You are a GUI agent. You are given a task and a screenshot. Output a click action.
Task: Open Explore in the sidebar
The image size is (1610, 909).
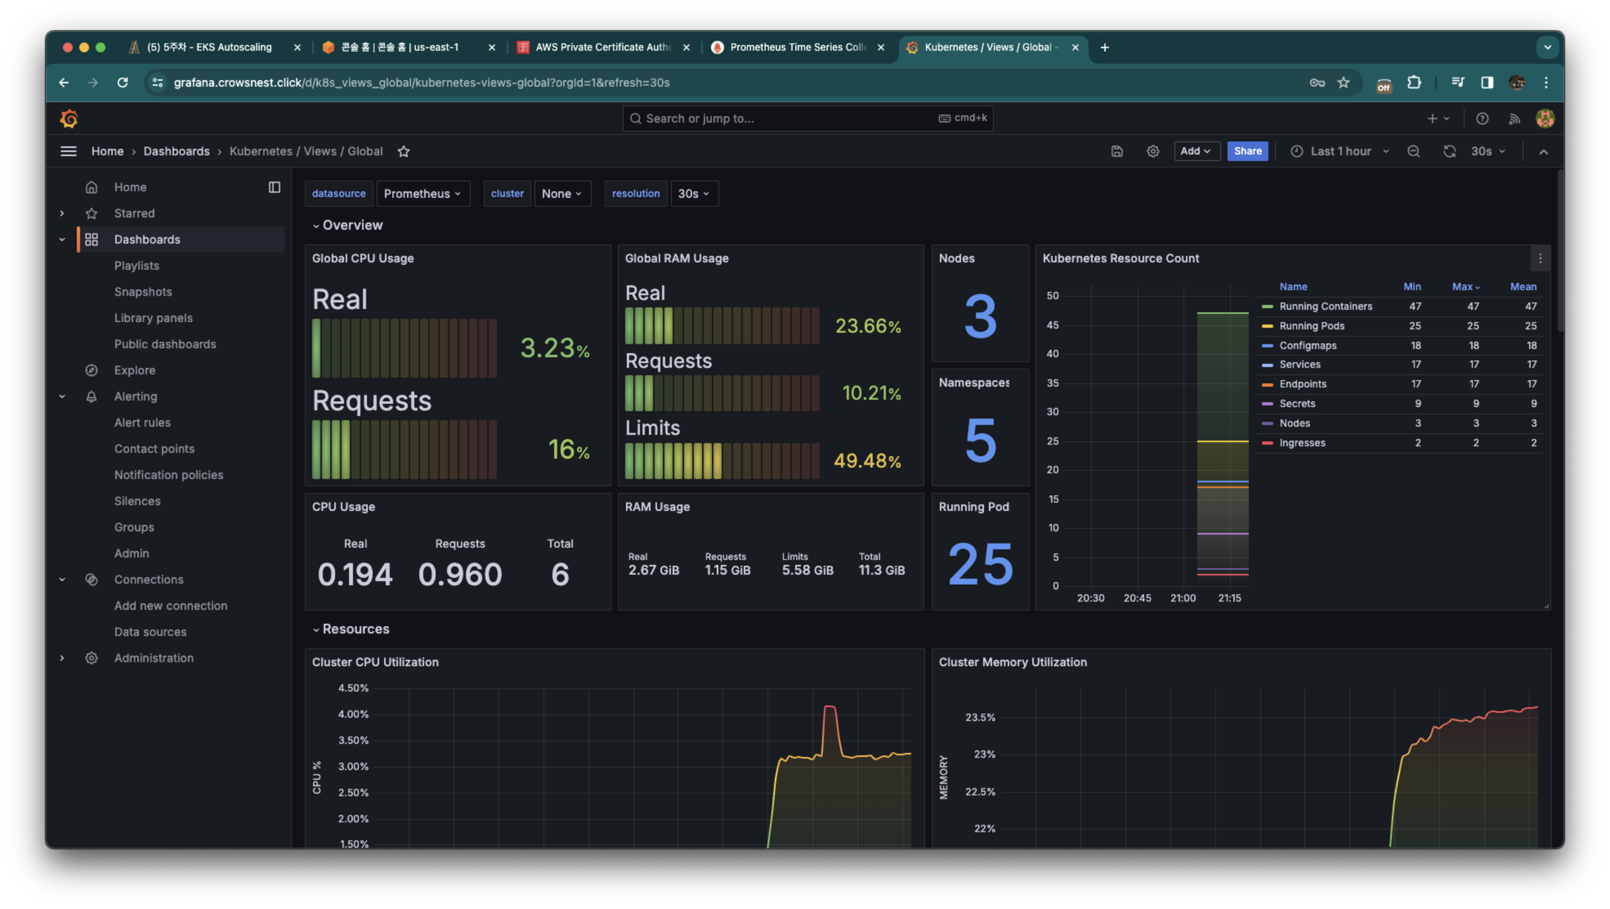click(x=134, y=370)
